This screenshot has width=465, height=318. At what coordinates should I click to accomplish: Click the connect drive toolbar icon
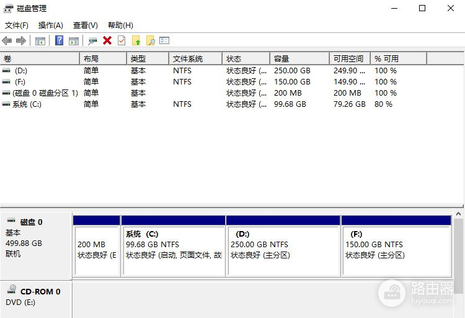(x=93, y=41)
